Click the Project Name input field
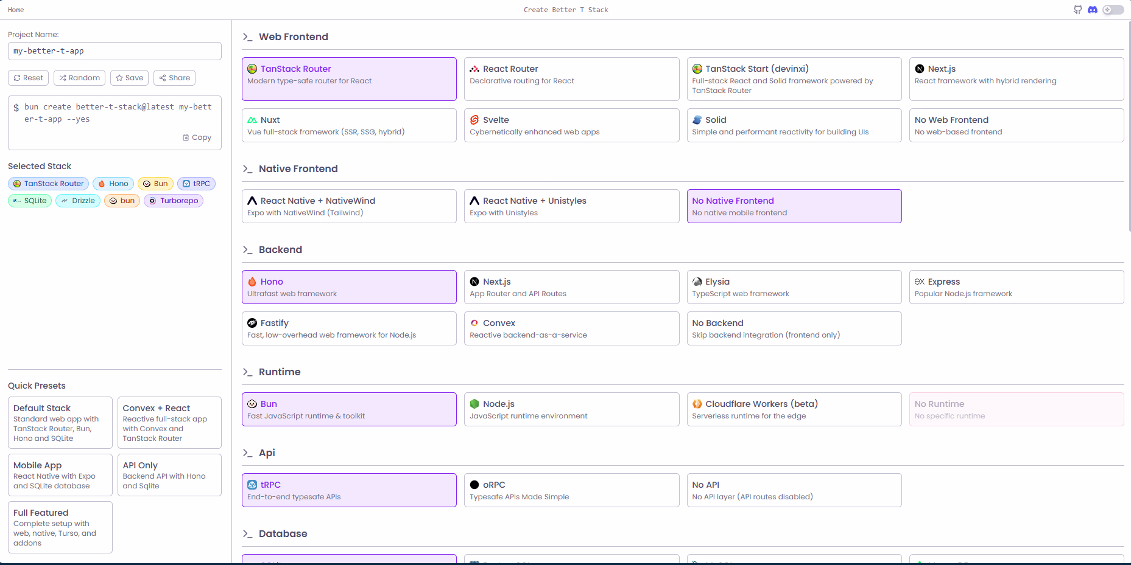This screenshot has height=565, width=1131. (114, 51)
